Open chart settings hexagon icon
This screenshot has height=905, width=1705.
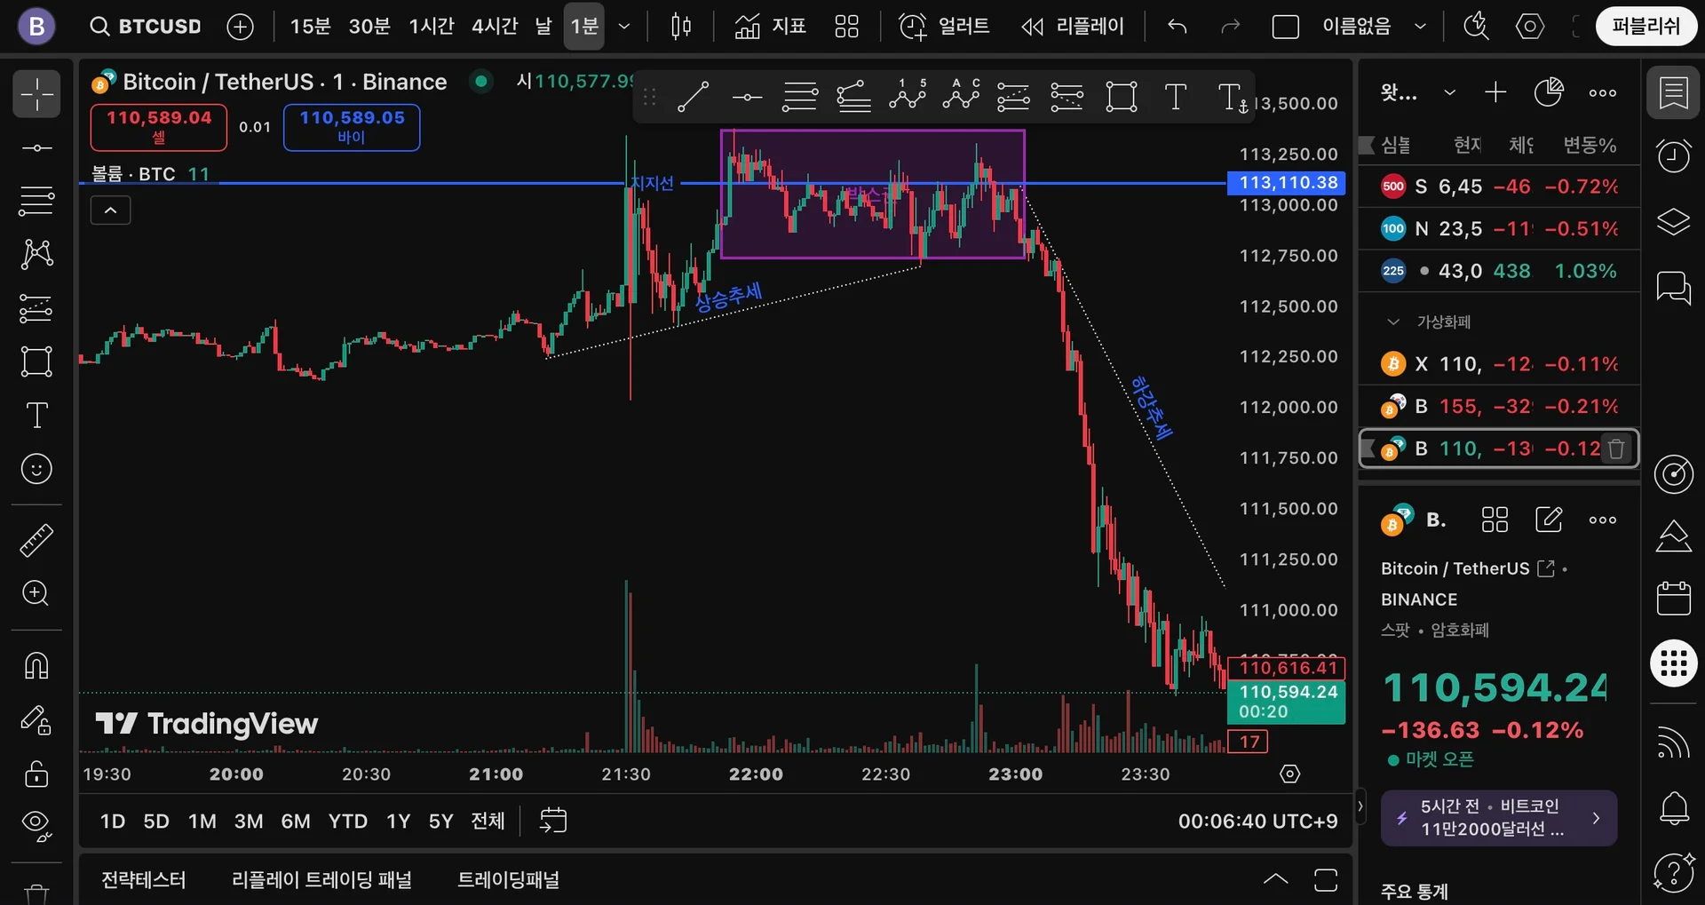1529,27
